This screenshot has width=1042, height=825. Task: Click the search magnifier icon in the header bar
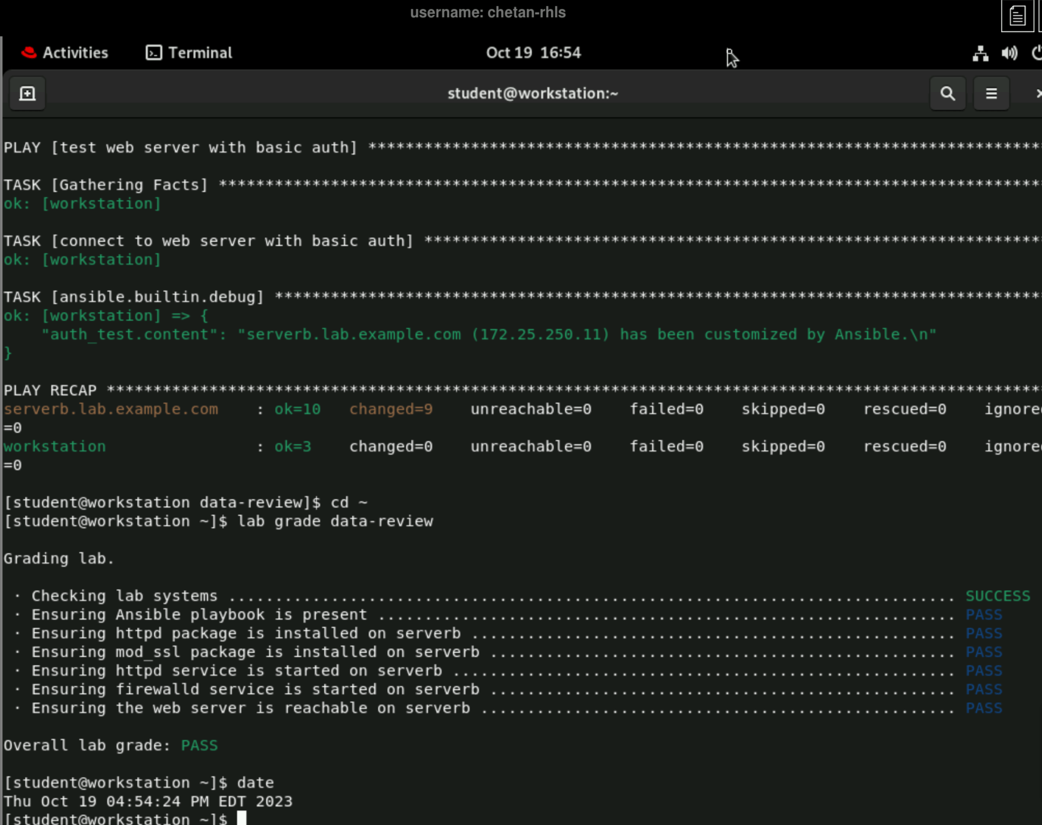coord(947,93)
